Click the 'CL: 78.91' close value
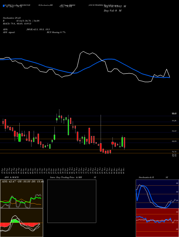The image size is (179, 237). (66, 6)
